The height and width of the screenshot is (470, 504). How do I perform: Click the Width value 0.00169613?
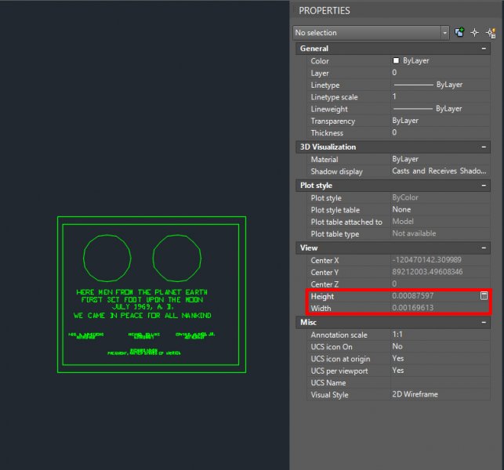pyautogui.click(x=413, y=308)
